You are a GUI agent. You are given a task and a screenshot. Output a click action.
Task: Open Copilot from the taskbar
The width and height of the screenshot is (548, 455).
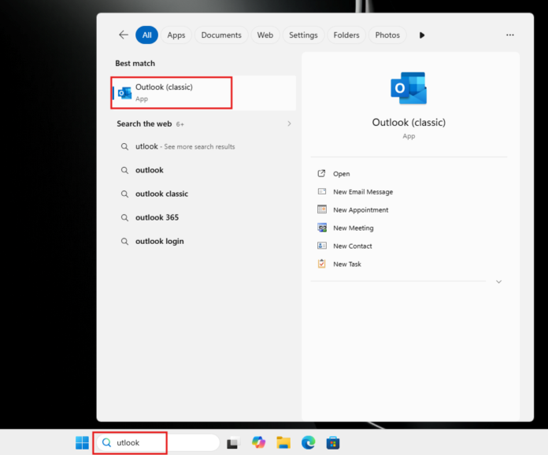point(258,442)
